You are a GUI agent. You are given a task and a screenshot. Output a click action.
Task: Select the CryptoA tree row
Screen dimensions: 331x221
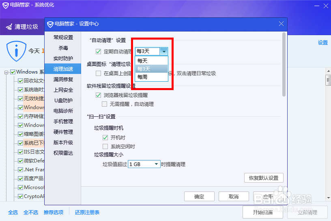click(34, 196)
